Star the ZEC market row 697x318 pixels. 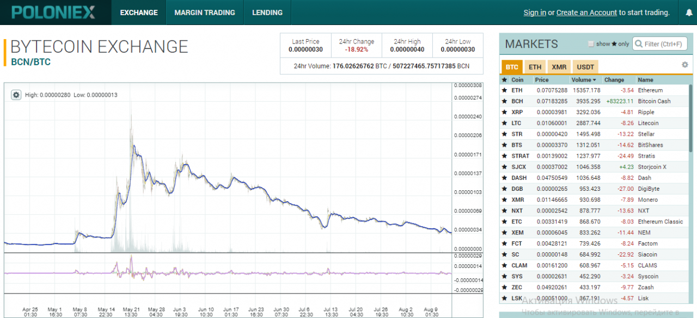pos(504,287)
